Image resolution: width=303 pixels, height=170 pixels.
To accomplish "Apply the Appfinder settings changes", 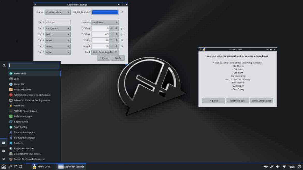I will click(118, 58).
